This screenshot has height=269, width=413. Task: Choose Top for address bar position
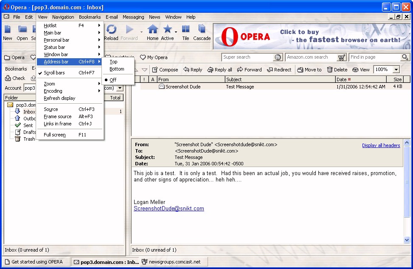point(113,62)
